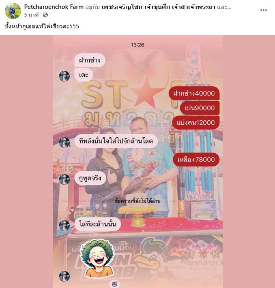Click the avatar next to laughing sticker

tap(64, 276)
